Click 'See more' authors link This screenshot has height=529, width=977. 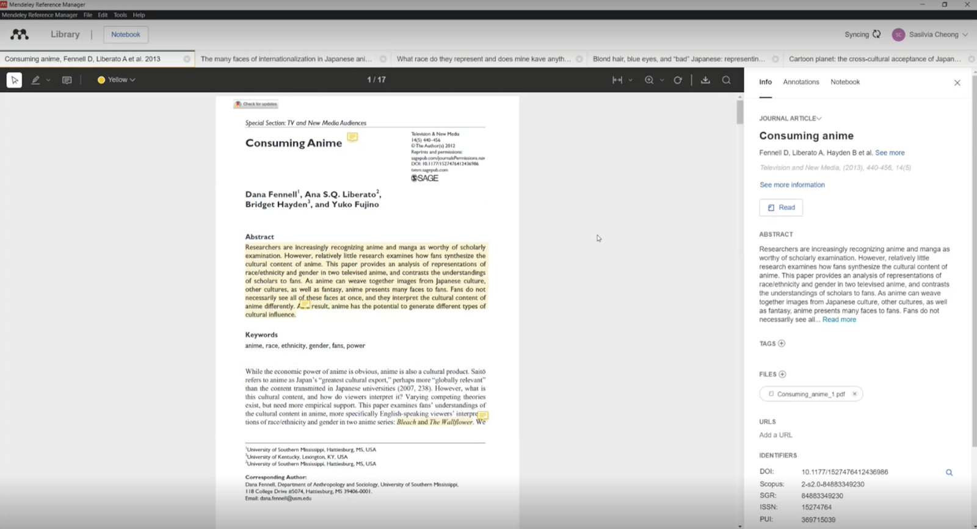[x=890, y=153]
